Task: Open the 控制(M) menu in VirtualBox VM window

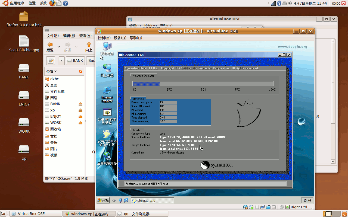Action: (104, 38)
